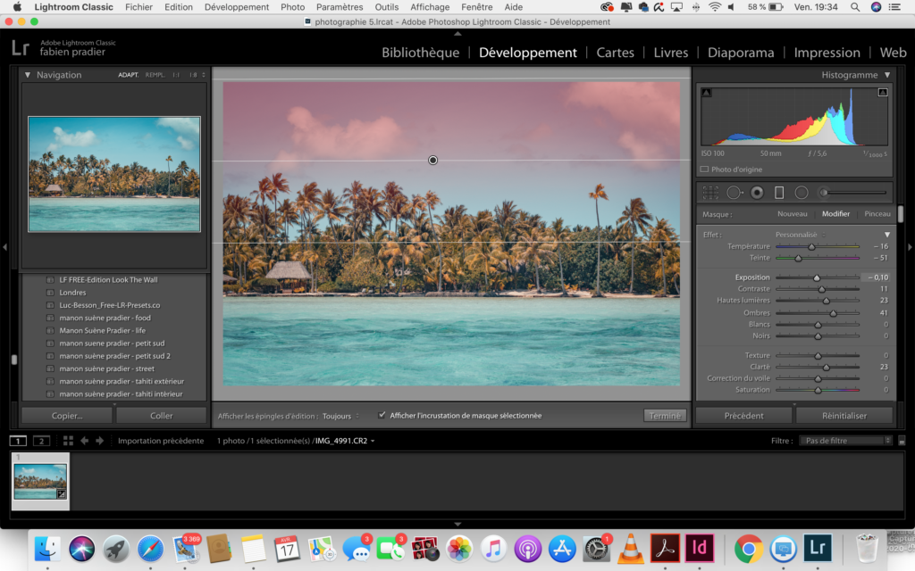
Task: Toggle the filter switch at filmstrip right
Action: point(902,441)
